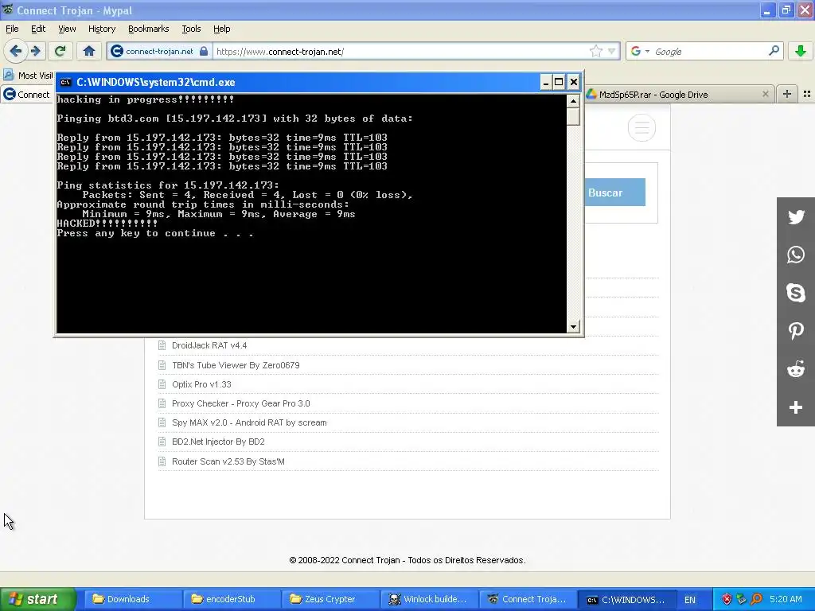The height and width of the screenshot is (611, 815).
Task: Reload the page with the refresh icon
Action: click(60, 51)
